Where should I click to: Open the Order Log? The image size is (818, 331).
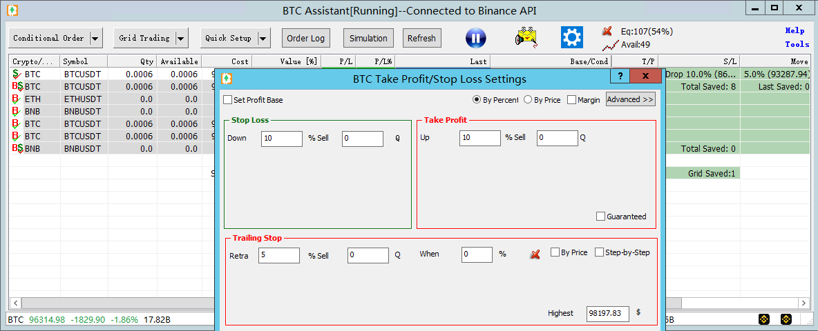point(305,38)
